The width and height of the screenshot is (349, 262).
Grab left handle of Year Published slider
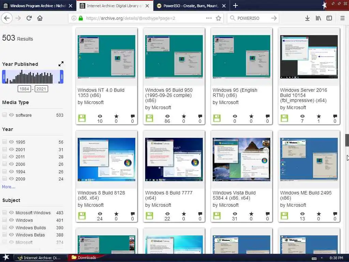(x=4, y=77)
